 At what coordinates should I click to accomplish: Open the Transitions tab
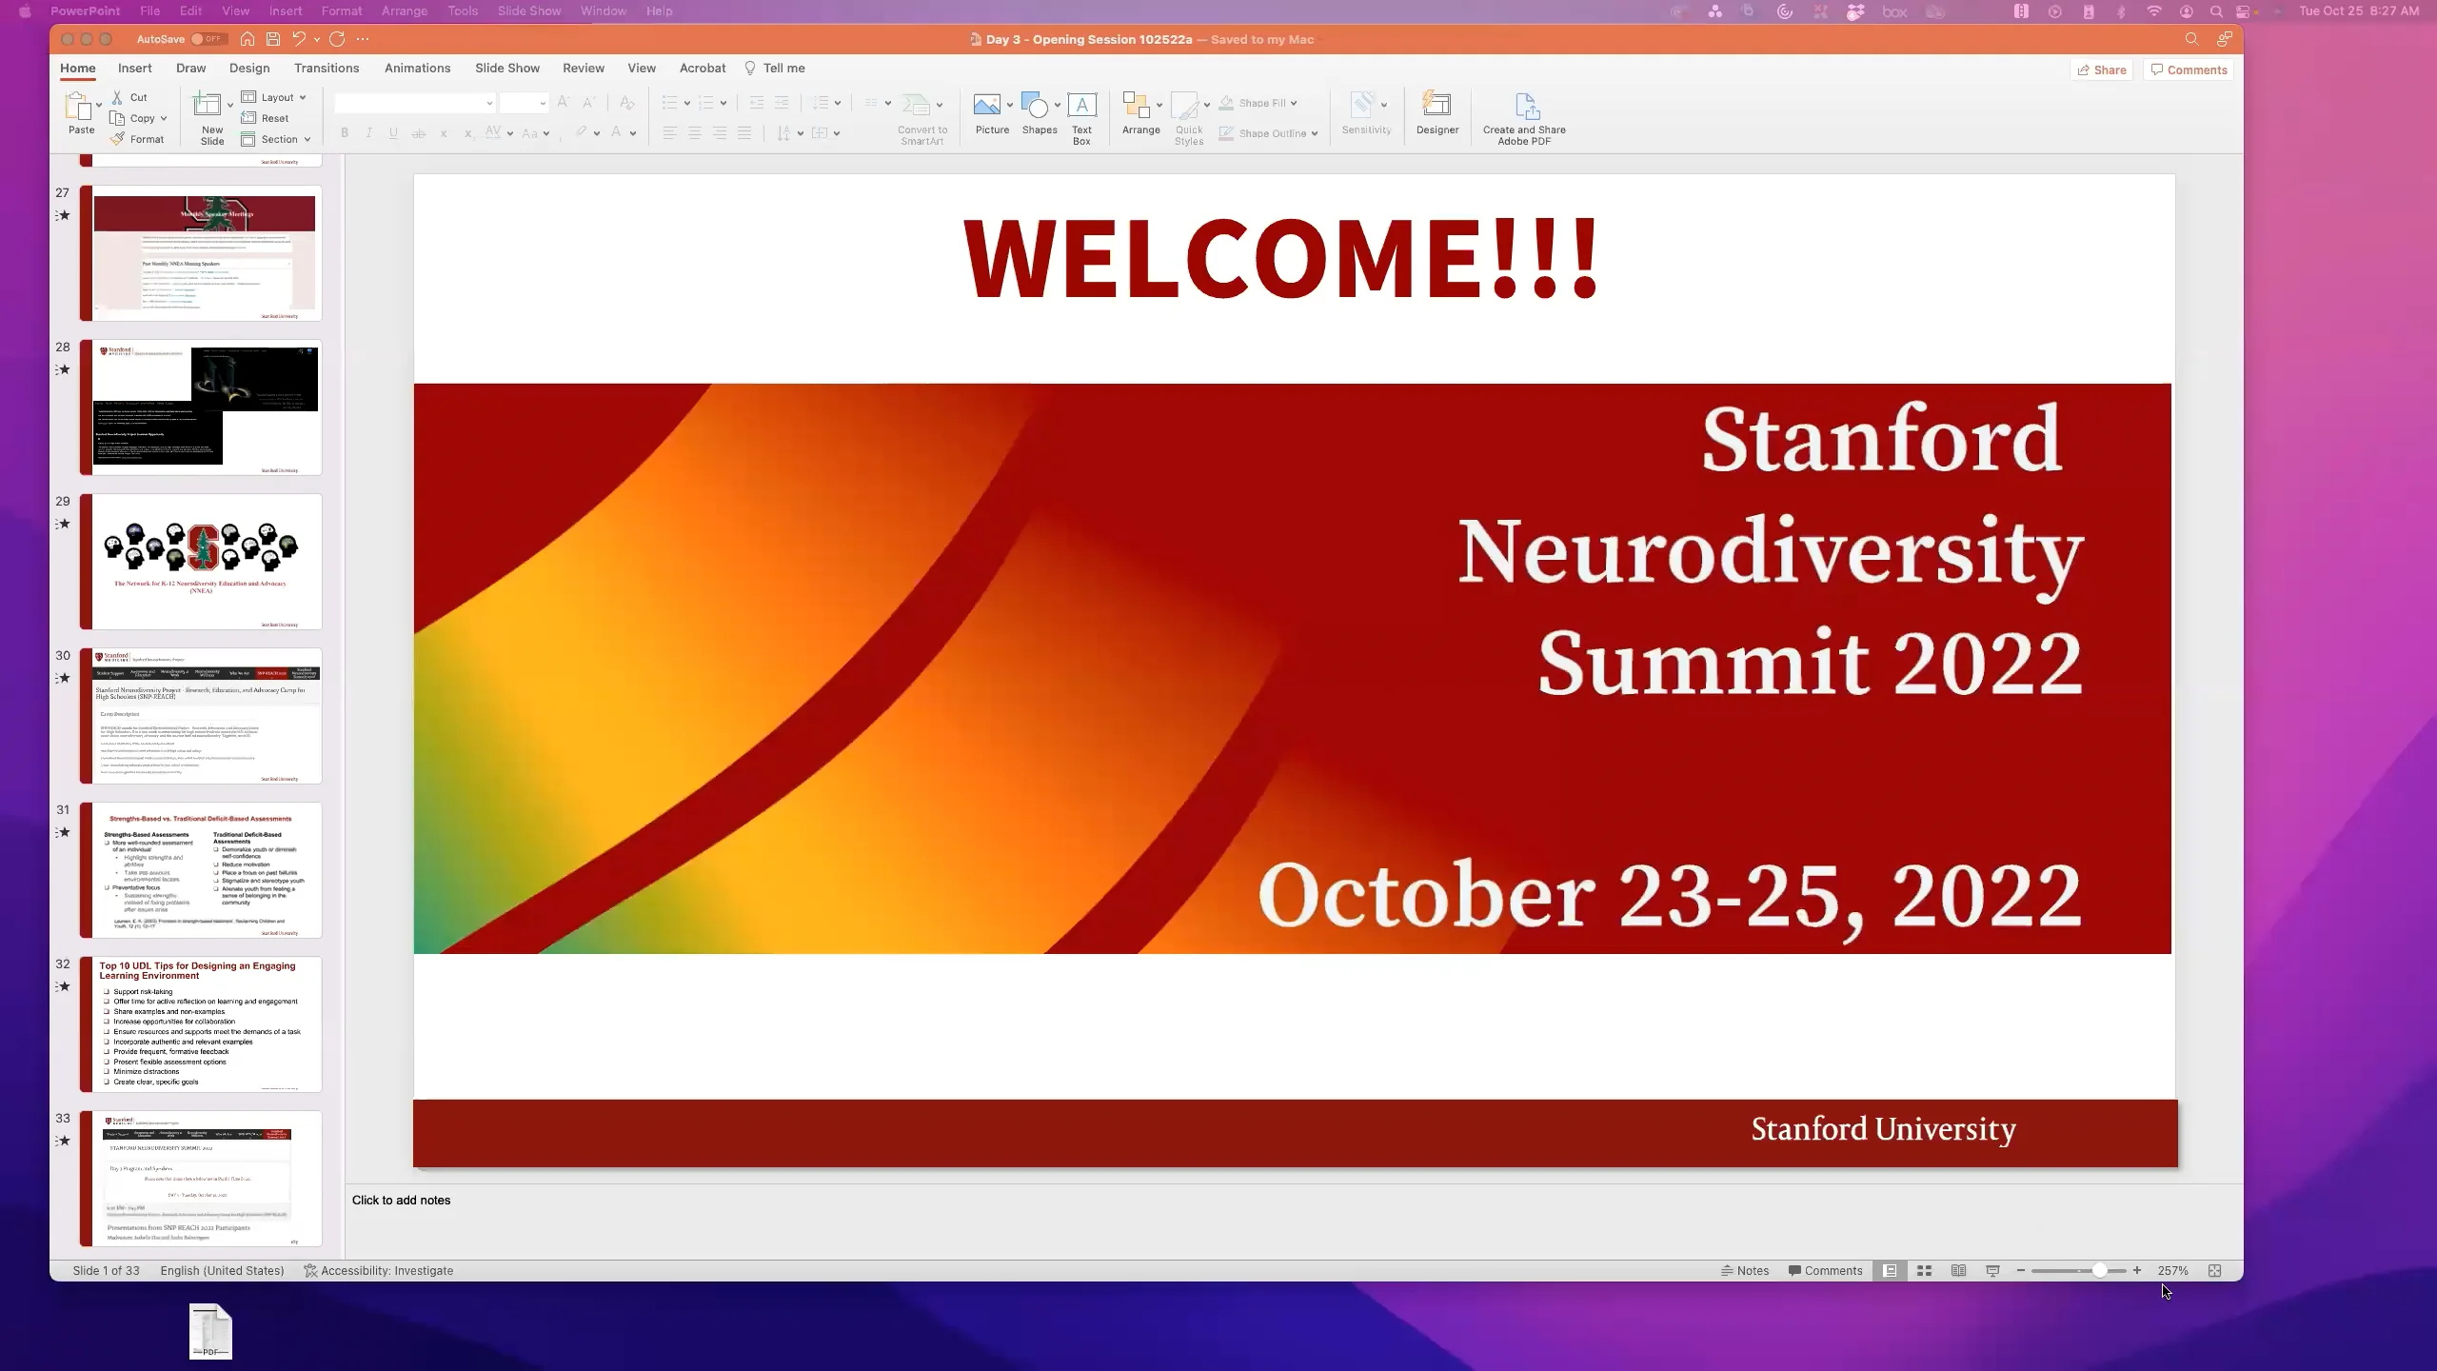click(x=327, y=69)
